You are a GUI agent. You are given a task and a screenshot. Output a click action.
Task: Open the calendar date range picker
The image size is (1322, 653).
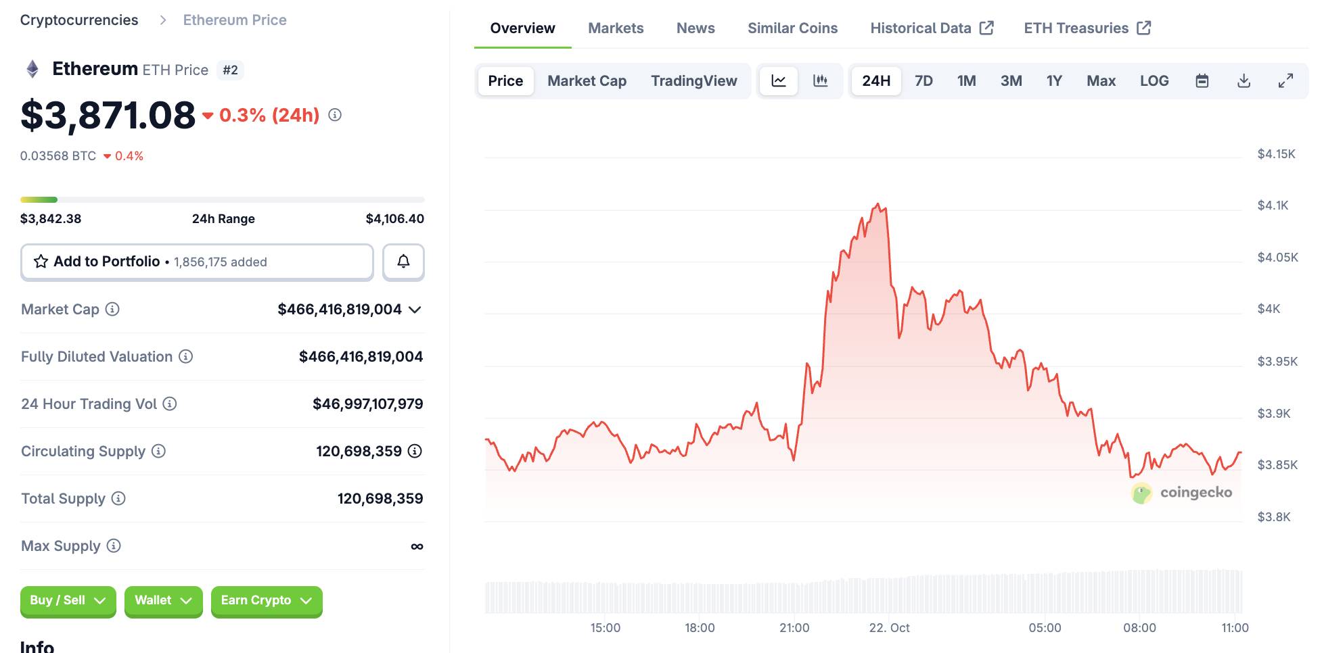pyautogui.click(x=1202, y=81)
